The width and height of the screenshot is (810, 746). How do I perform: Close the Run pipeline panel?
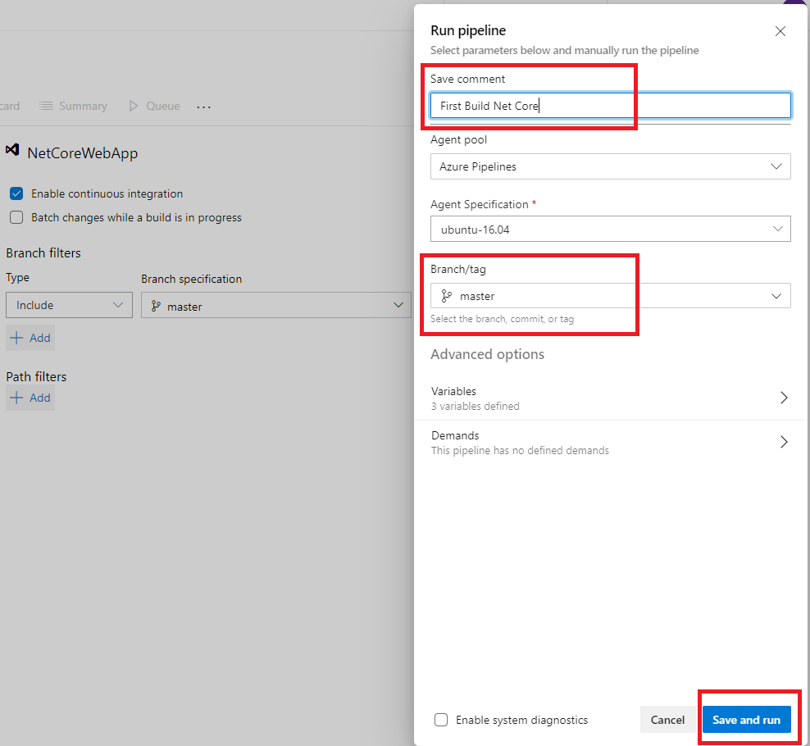(780, 31)
